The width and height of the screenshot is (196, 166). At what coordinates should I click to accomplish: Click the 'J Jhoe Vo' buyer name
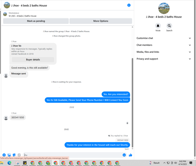pyautogui.click(x=16, y=46)
